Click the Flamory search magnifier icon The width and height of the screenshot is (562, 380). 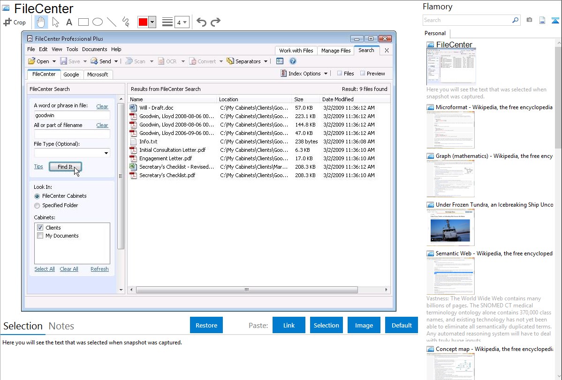[x=515, y=20]
